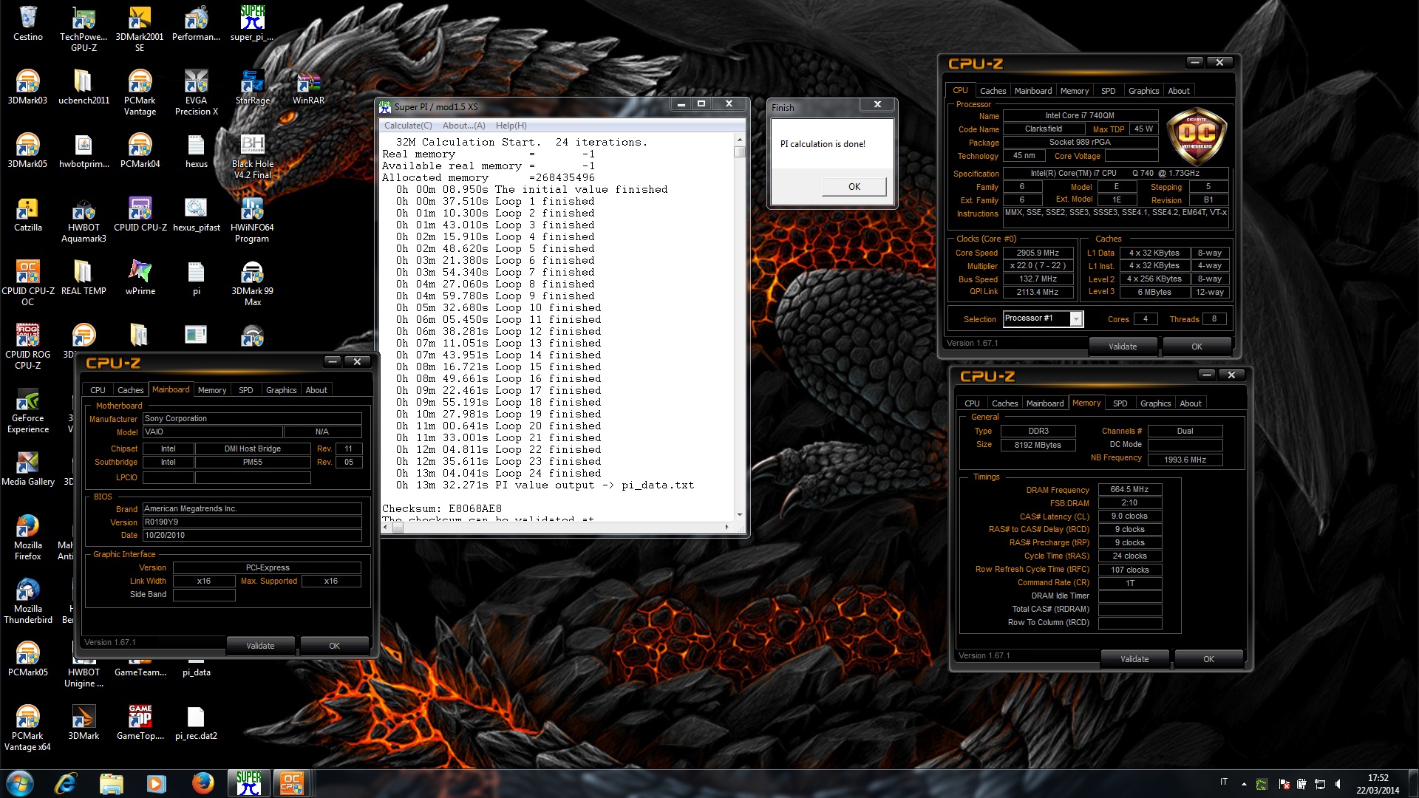Open Memory tab in Mainboard CPU-Z window
Viewport: 1419px width, 798px height.
point(212,390)
